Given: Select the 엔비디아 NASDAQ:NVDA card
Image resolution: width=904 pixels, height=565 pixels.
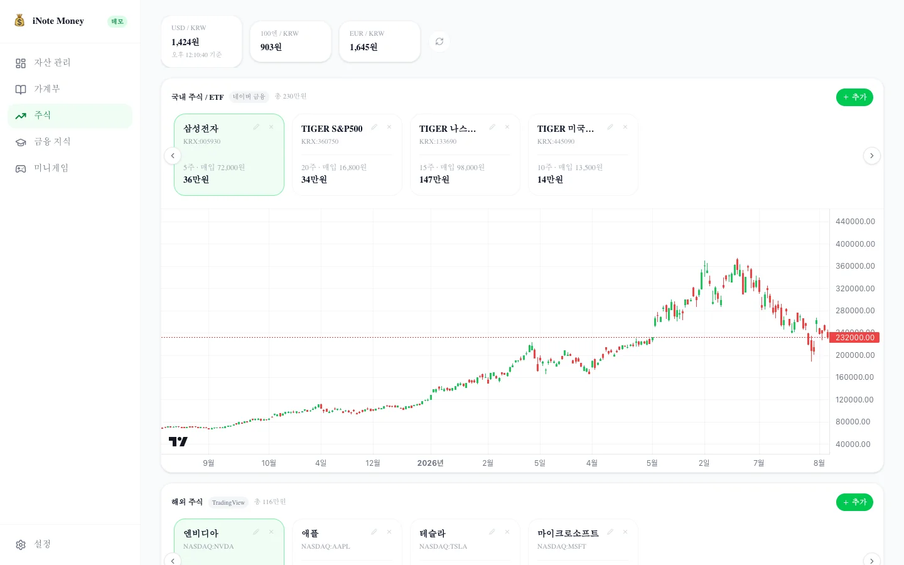Looking at the screenshot, I should [x=229, y=542].
